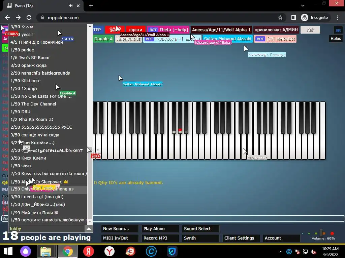Open File Explorer from the taskbar
345x258 pixels.
[x=46, y=251]
